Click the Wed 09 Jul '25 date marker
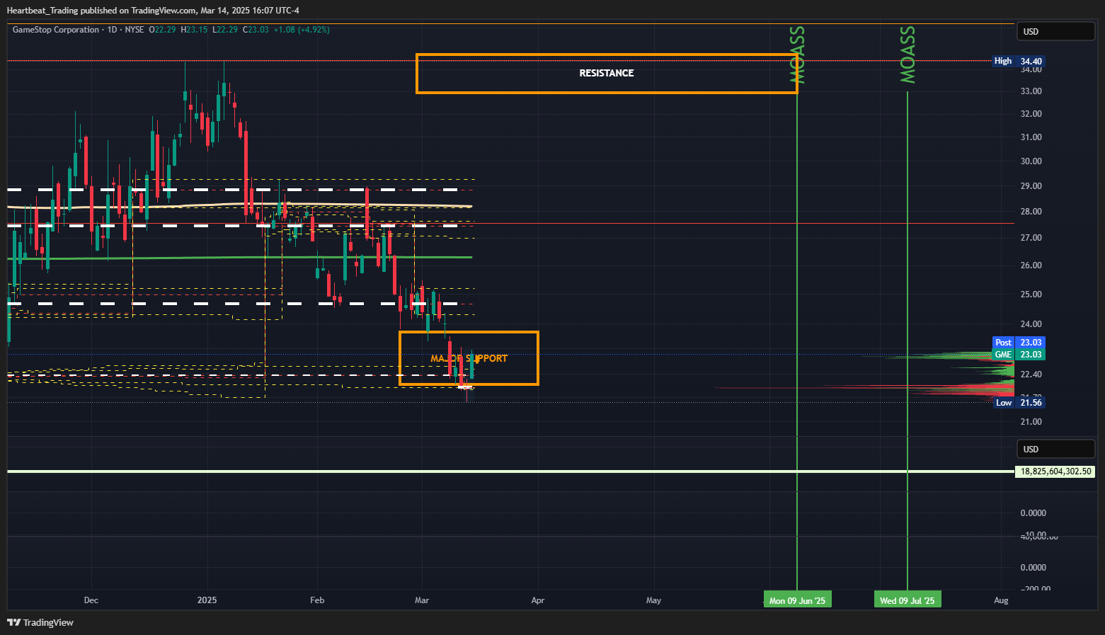 907,600
